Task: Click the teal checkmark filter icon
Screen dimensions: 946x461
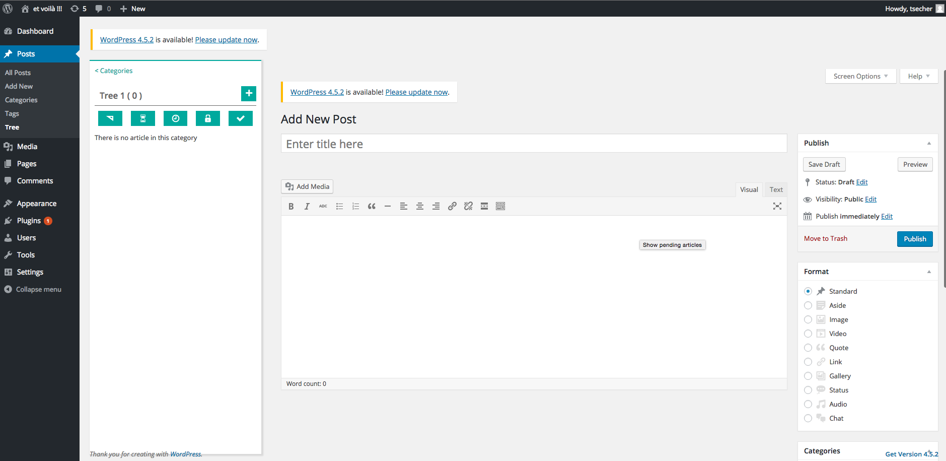Action: click(241, 118)
